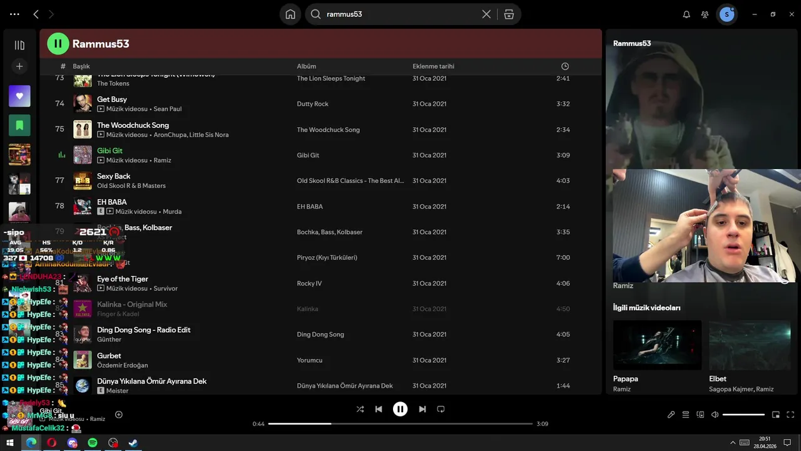Adjust the volume slider
This screenshot has width=801, height=451.
(743, 415)
